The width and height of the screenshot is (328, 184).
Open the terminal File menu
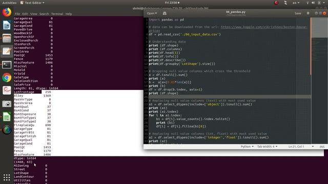pyautogui.click(x=17, y=14)
